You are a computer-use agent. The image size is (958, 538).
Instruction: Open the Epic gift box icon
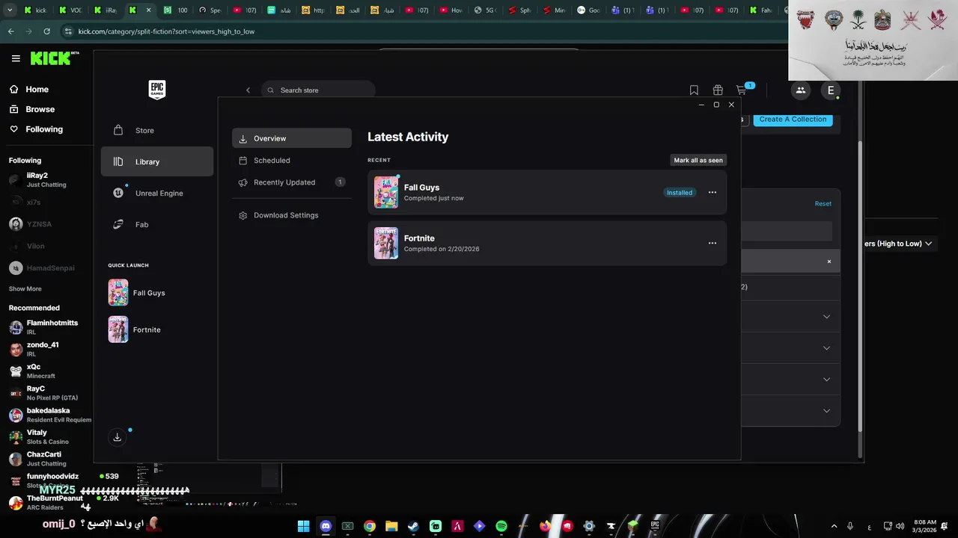(718, 90)
